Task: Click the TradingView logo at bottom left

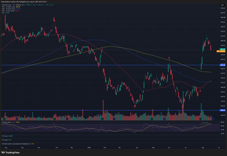Action: click(x=10, y=152)
